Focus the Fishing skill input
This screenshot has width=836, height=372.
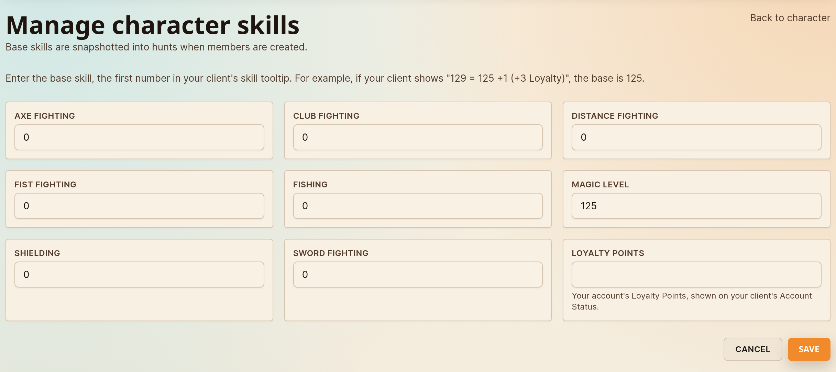pos(418,206)
